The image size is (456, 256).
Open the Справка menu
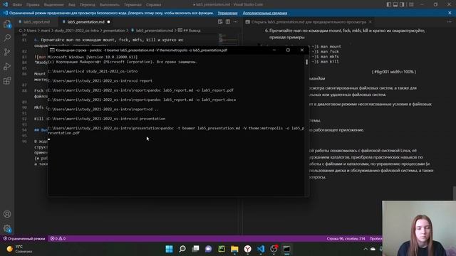point(154,5)
